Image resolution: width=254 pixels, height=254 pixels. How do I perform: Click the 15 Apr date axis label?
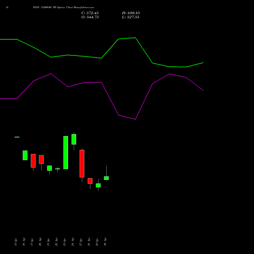point(16,242)
